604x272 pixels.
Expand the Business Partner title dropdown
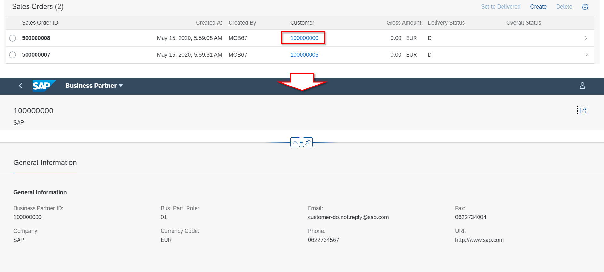94,86
